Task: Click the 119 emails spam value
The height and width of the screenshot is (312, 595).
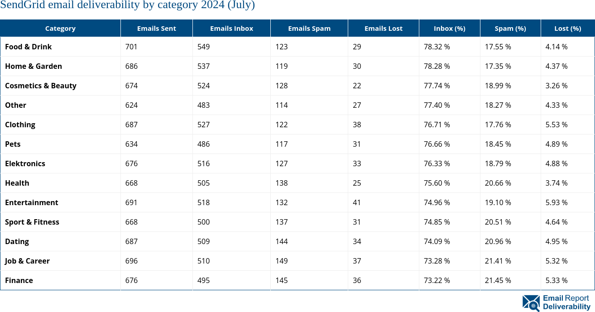Action: coord(282,66)
